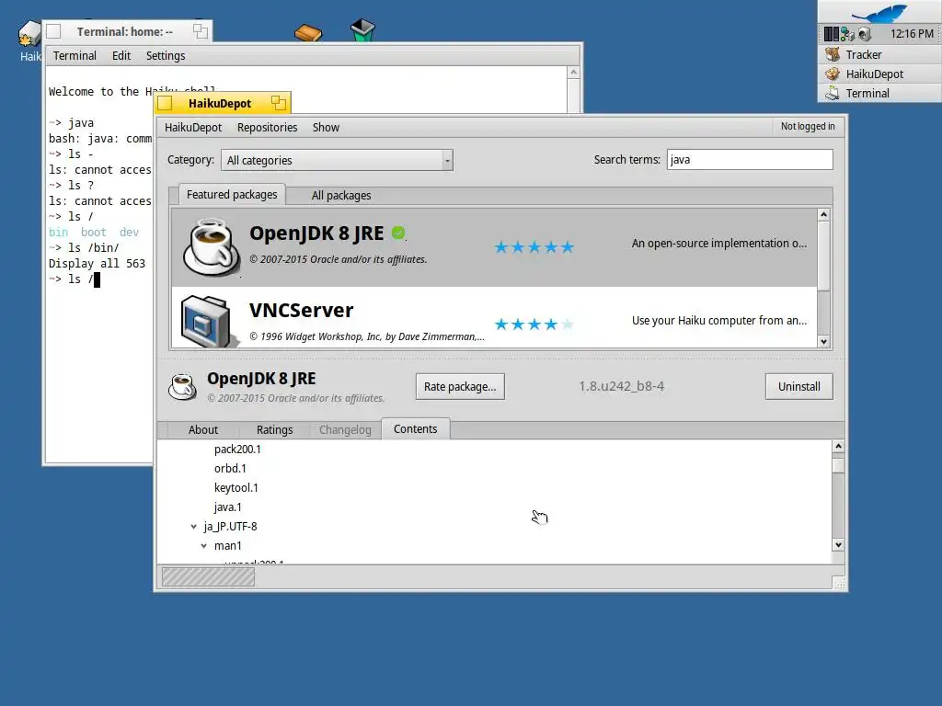The width and height of the screenshot is (942, 706).
Task: Switch to the Ratings tab
Action: [x=274, y=430]
